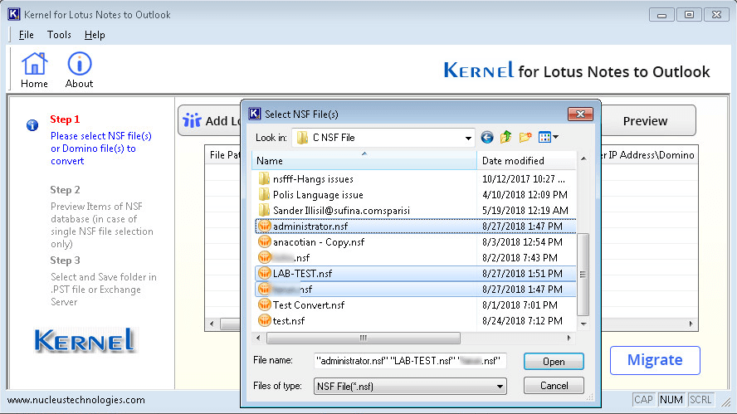Click the Step 2 heading

[x=65, y=190]
